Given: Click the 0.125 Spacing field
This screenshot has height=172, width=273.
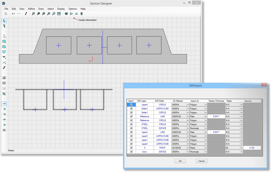Looking at the screenshot, I should 252,148.
